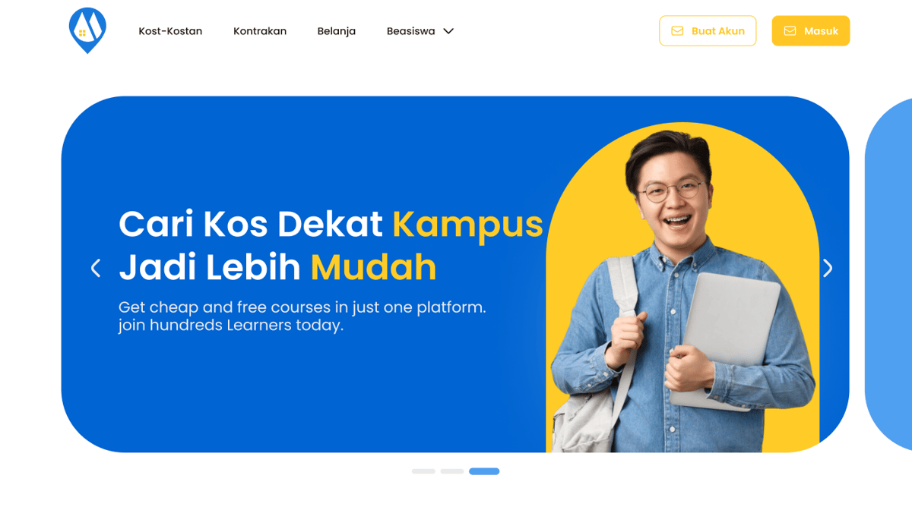Select the first carousel indicator dot

coord(423,471)
